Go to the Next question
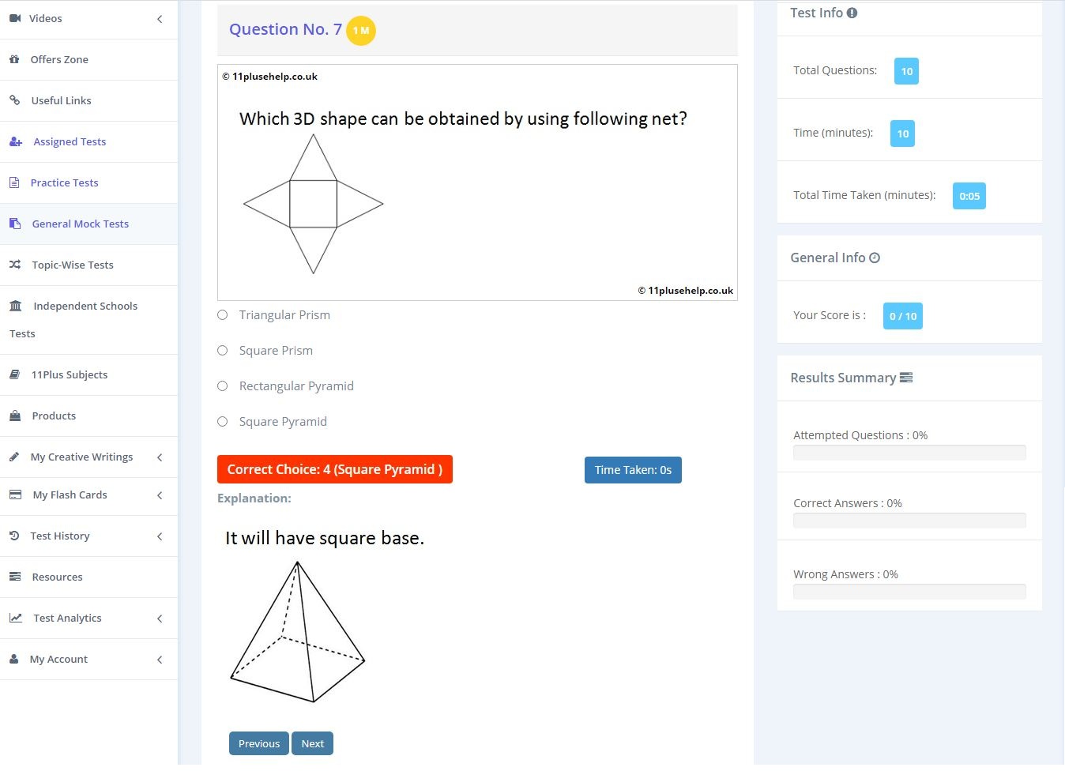Screen dimensions: 1065x771 point(312,743)
